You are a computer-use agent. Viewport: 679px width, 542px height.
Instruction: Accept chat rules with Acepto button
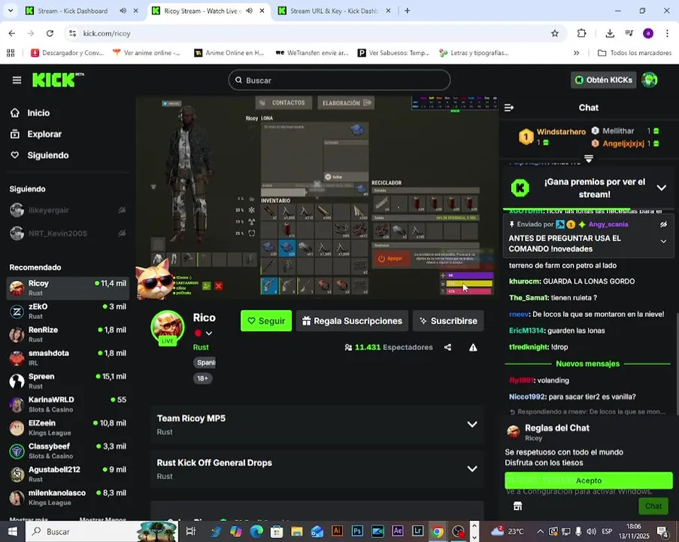589,480
